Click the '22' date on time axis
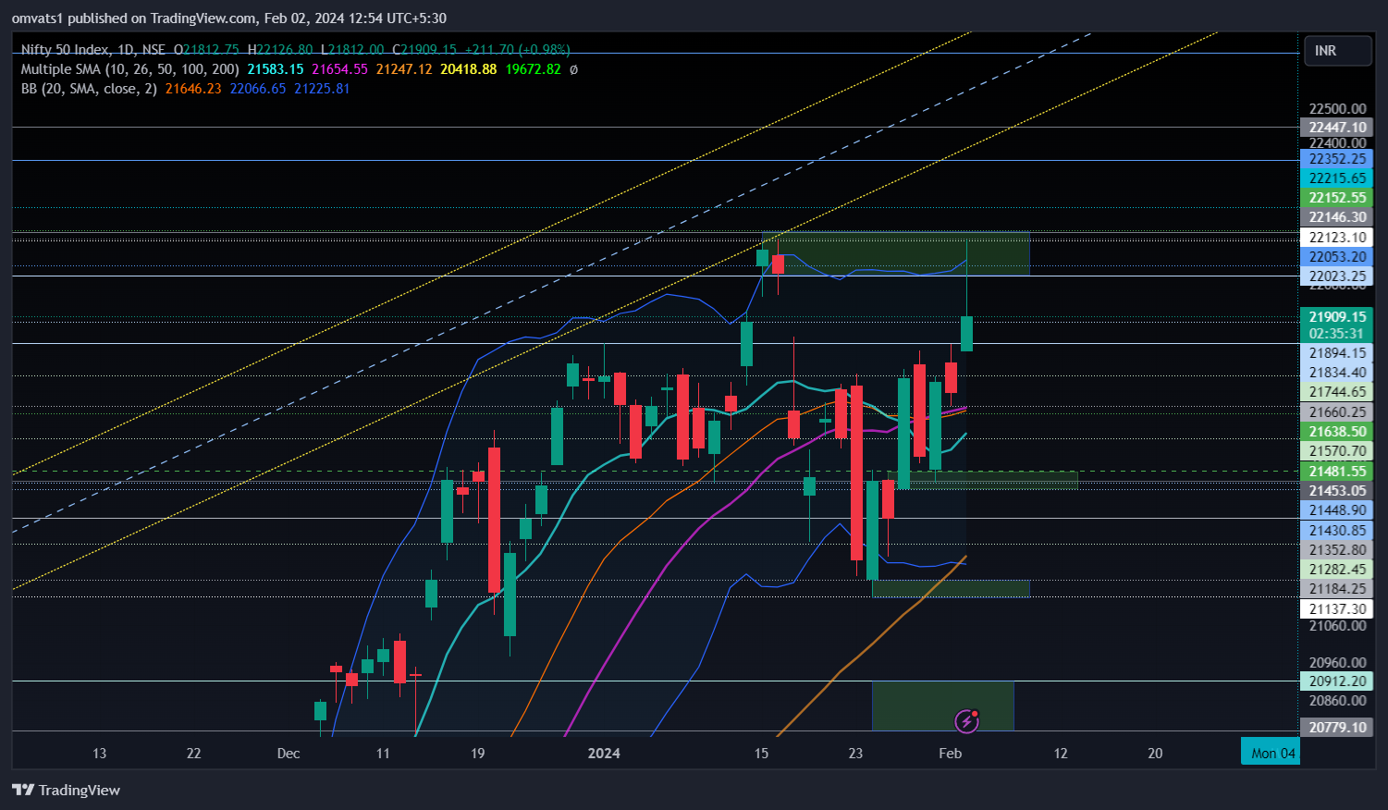Image resolution: width=1388 pixels, height=810 pixels. [x=193, y=754]
